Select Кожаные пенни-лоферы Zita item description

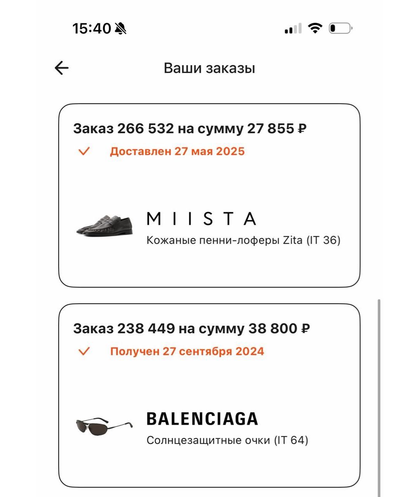[x=243, y=240]
